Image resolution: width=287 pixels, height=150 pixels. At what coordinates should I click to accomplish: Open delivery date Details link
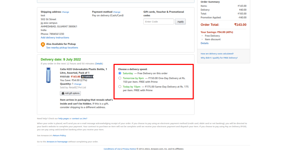pos(99,64)
